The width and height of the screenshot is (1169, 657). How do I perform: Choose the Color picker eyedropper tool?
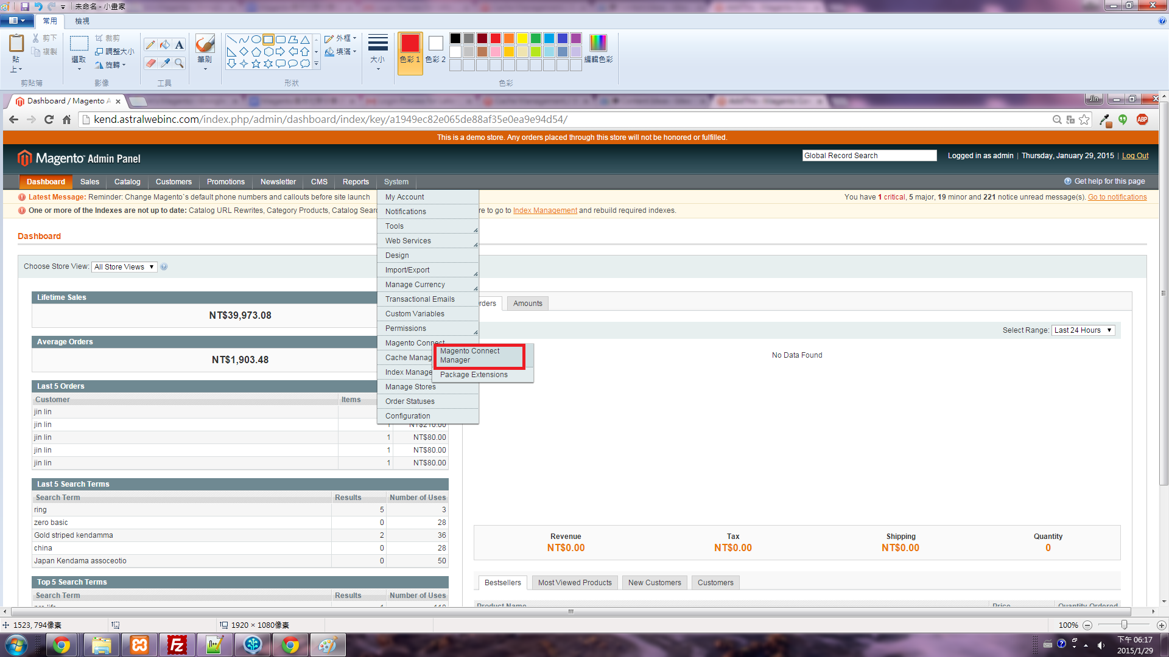click(165, 63)
